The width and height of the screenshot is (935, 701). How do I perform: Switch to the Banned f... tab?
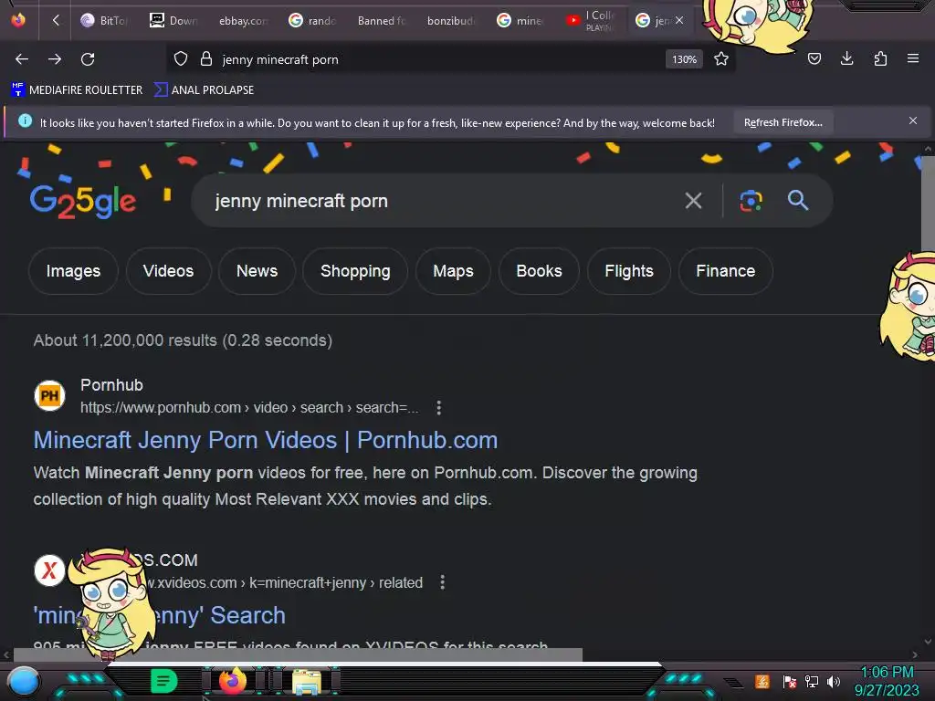coord(381,20)
